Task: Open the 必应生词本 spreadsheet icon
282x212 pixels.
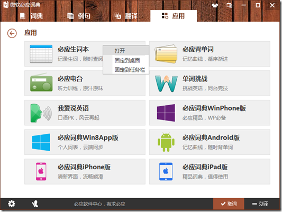Action: pos(41,54)
